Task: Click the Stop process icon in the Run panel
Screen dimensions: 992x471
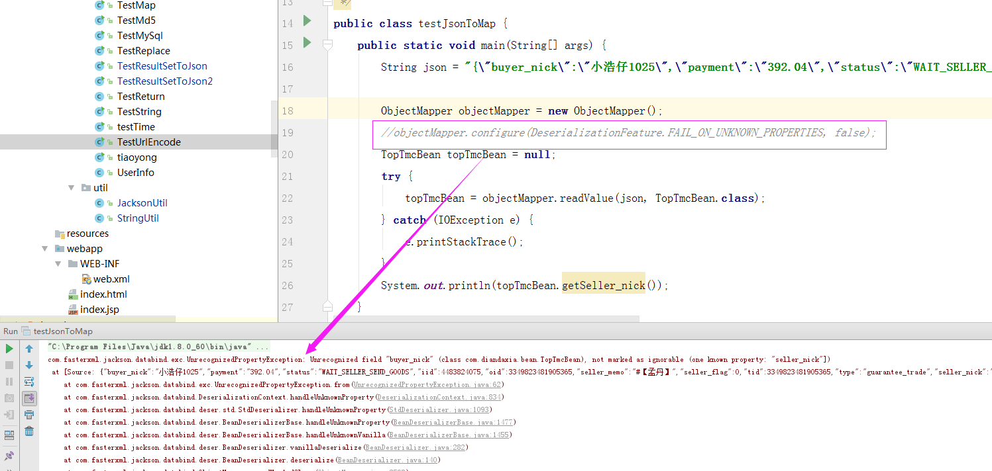Action: (x=9, y=365)
